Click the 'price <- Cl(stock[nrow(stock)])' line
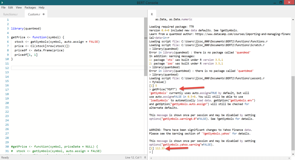 pyautogui.click(x=42, y=46)
